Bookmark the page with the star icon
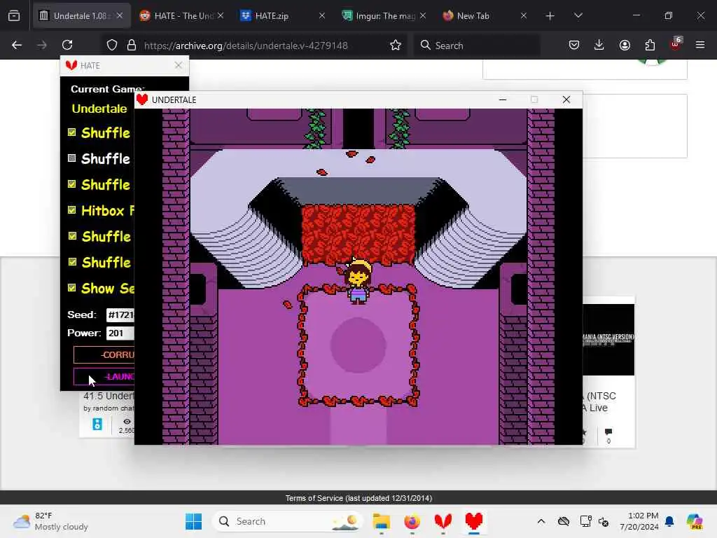The image size is (717, 538). (396, 45)
